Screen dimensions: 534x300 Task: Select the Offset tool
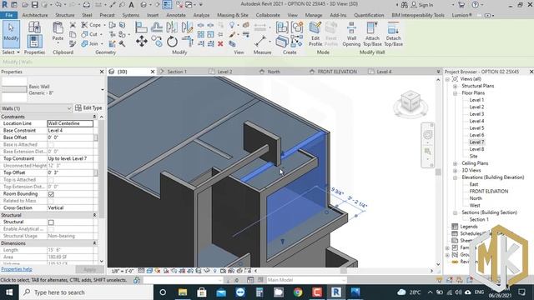click(157, 27)
